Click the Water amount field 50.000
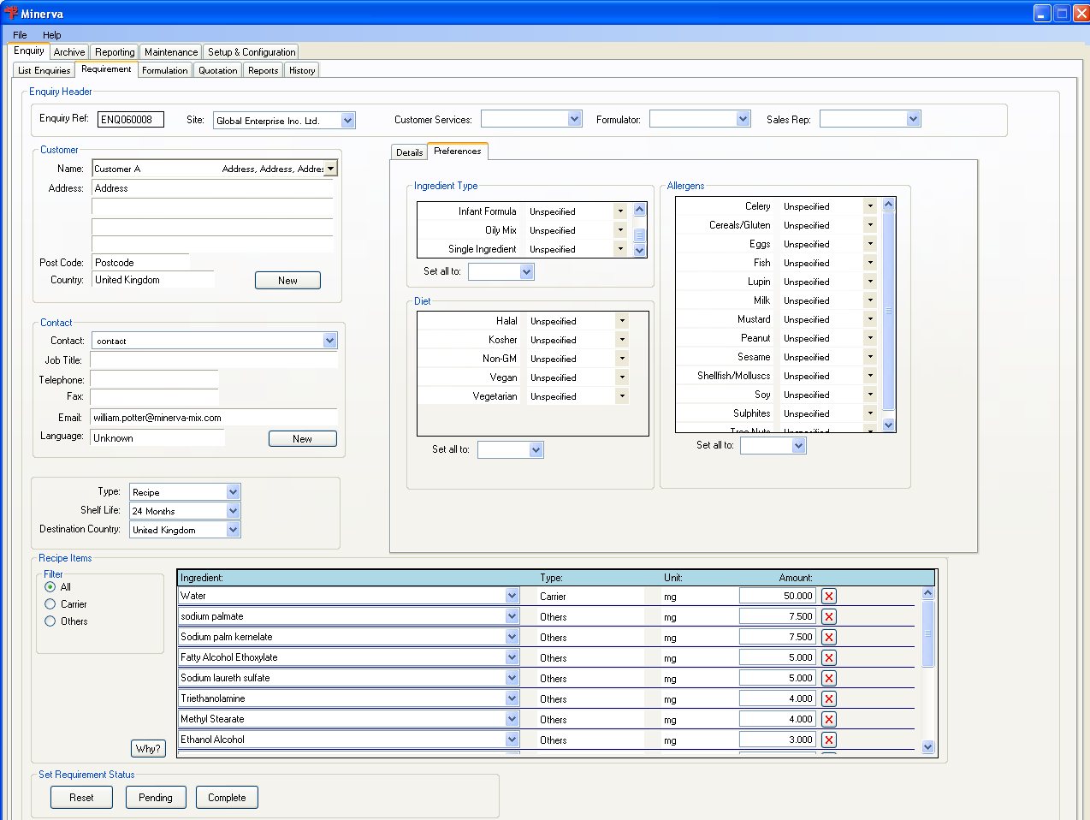 [x=778, y=596]
